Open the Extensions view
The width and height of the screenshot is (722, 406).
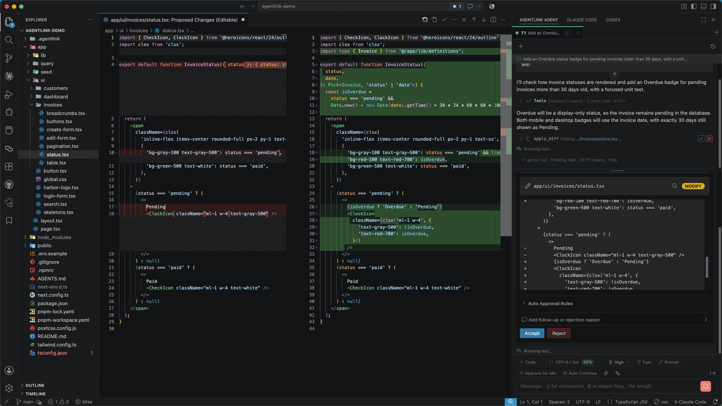9,167
